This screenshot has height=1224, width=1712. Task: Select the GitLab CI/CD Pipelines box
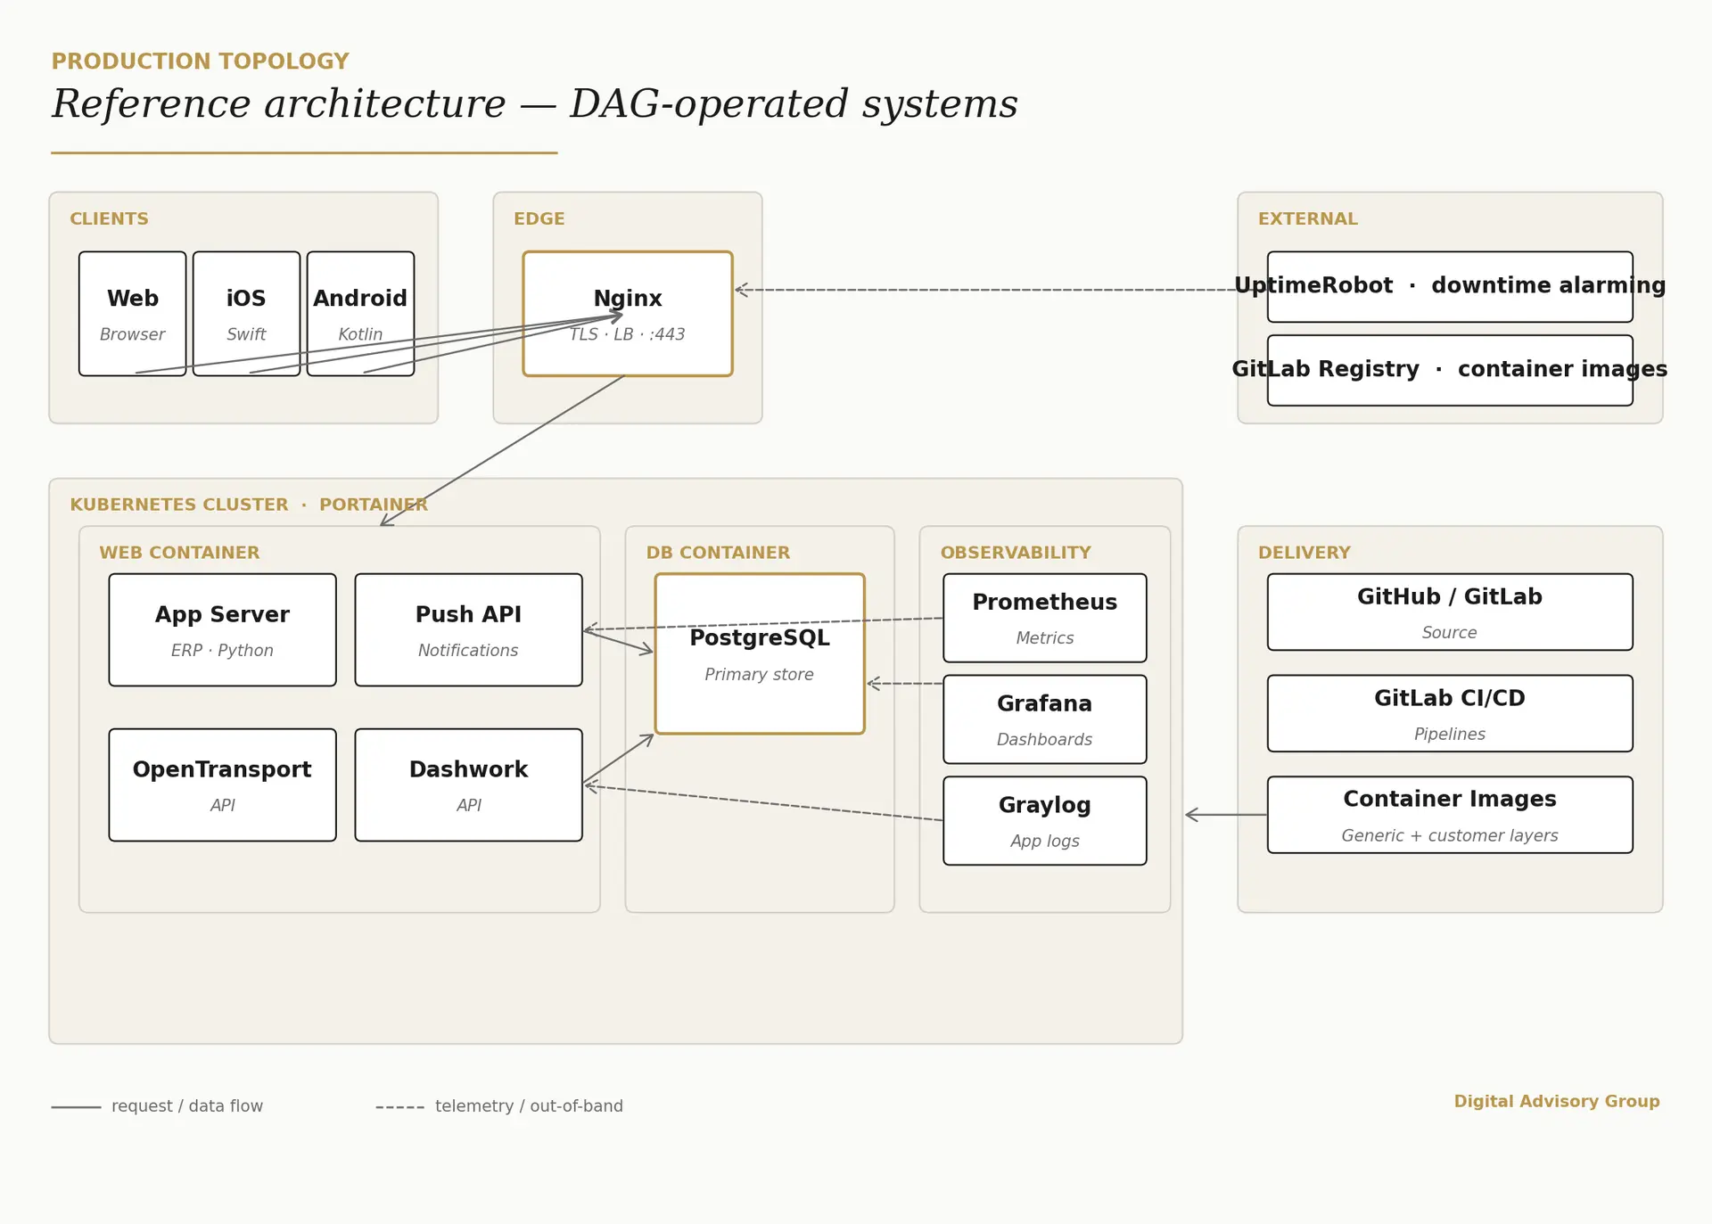point(1449,713)
